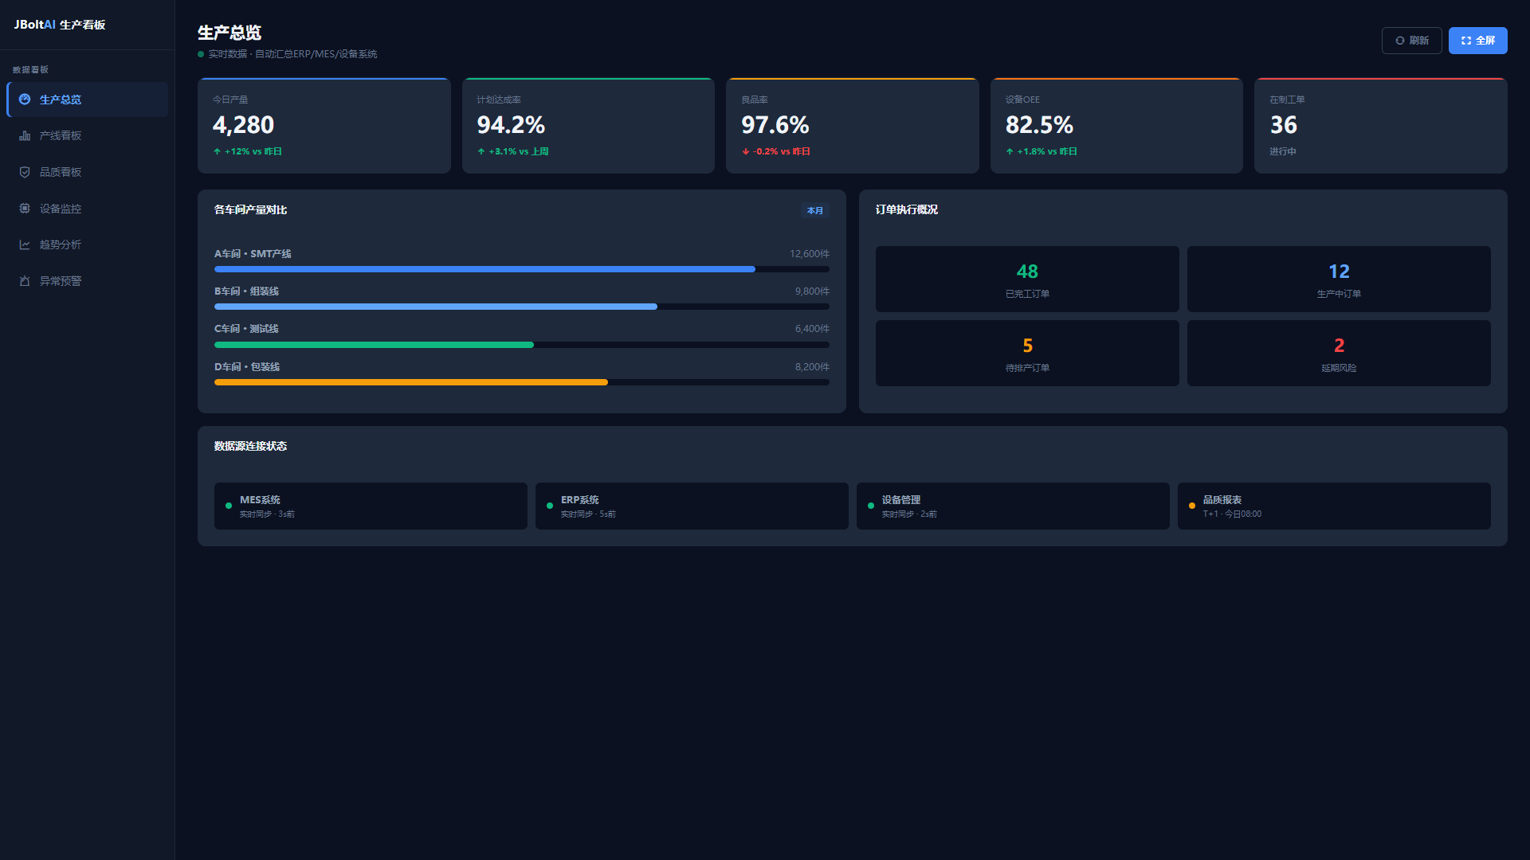Click the MES系统 data source card
Image resolution: width=1530 pixels, height=860 pixels.
coord(371,506)
